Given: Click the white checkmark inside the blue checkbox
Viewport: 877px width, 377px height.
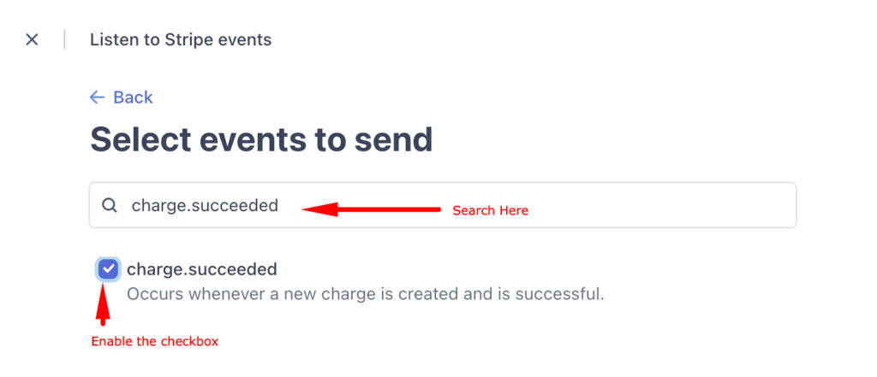Looking at the screenshot, I should coord(109,270).
